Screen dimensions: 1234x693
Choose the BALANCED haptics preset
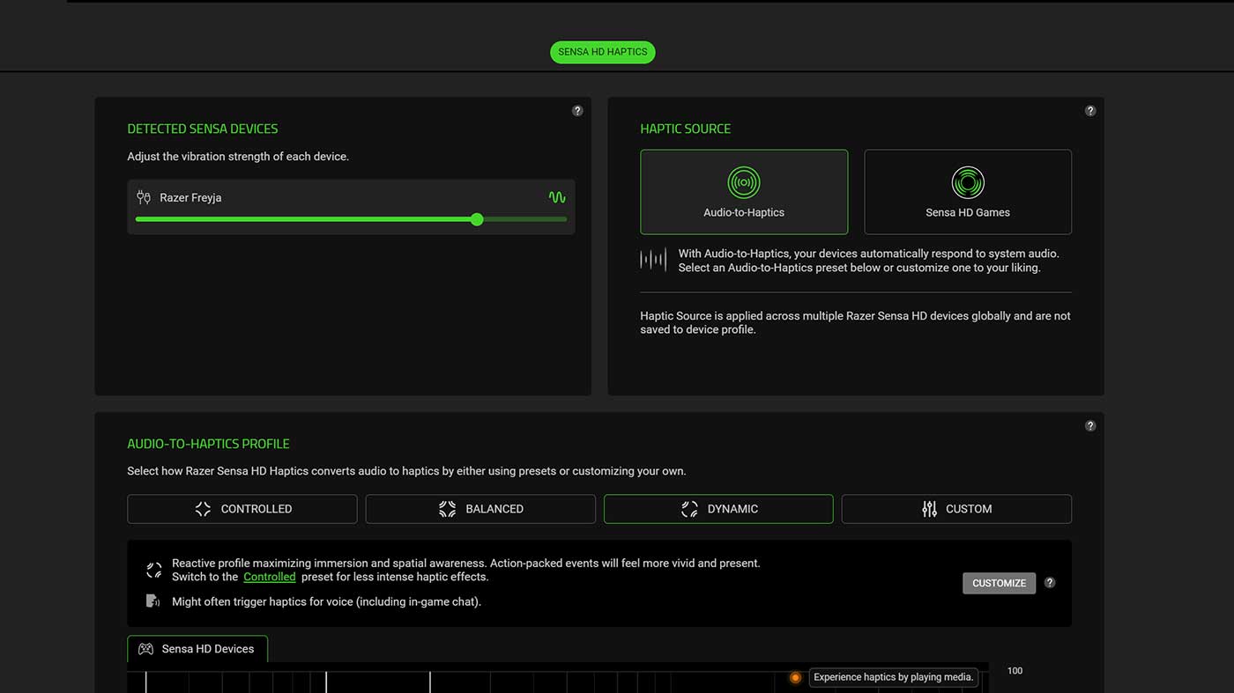[480, 509]
